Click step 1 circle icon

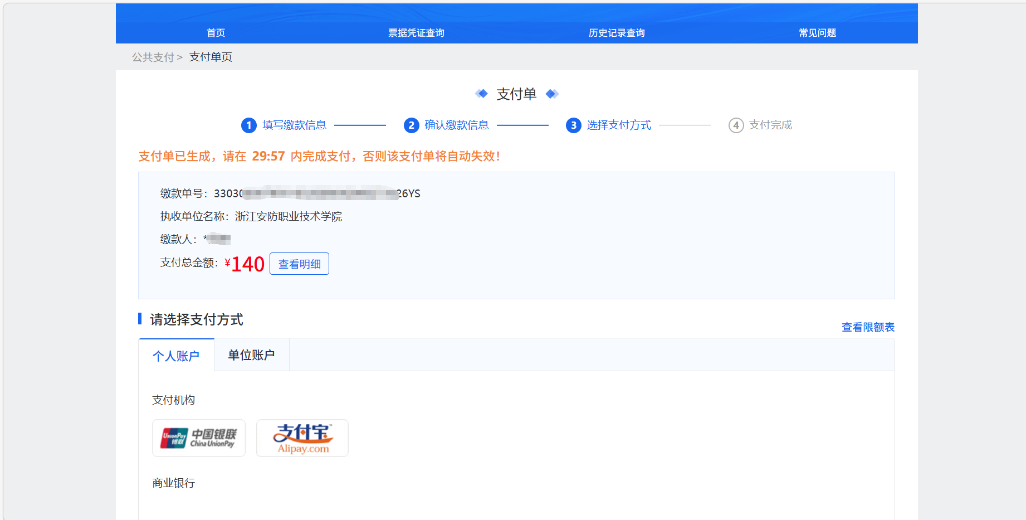tap(248, 125)
